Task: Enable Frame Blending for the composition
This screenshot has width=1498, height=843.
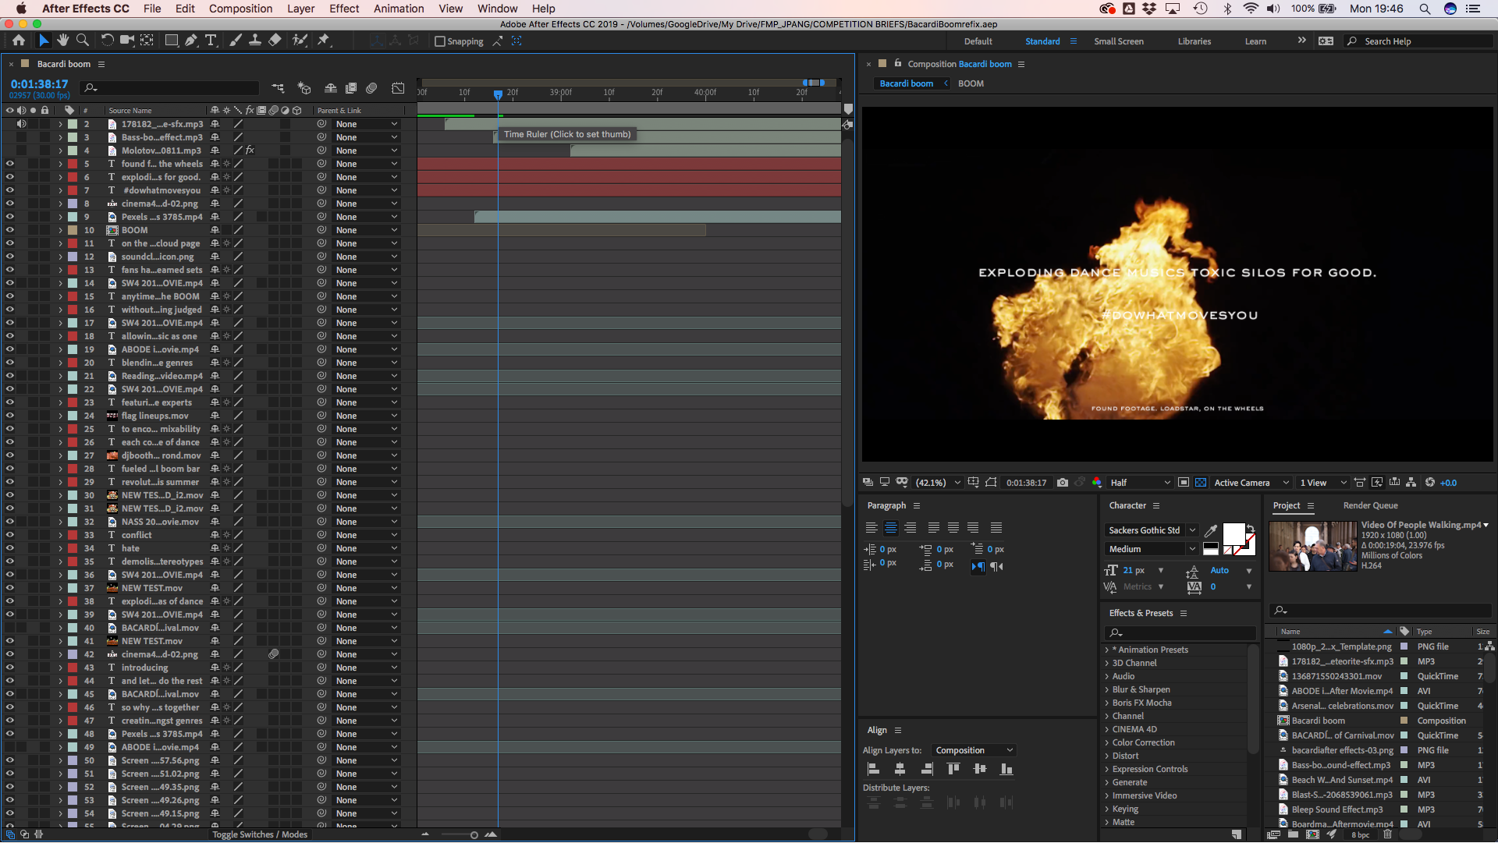Action: (351, 88)
